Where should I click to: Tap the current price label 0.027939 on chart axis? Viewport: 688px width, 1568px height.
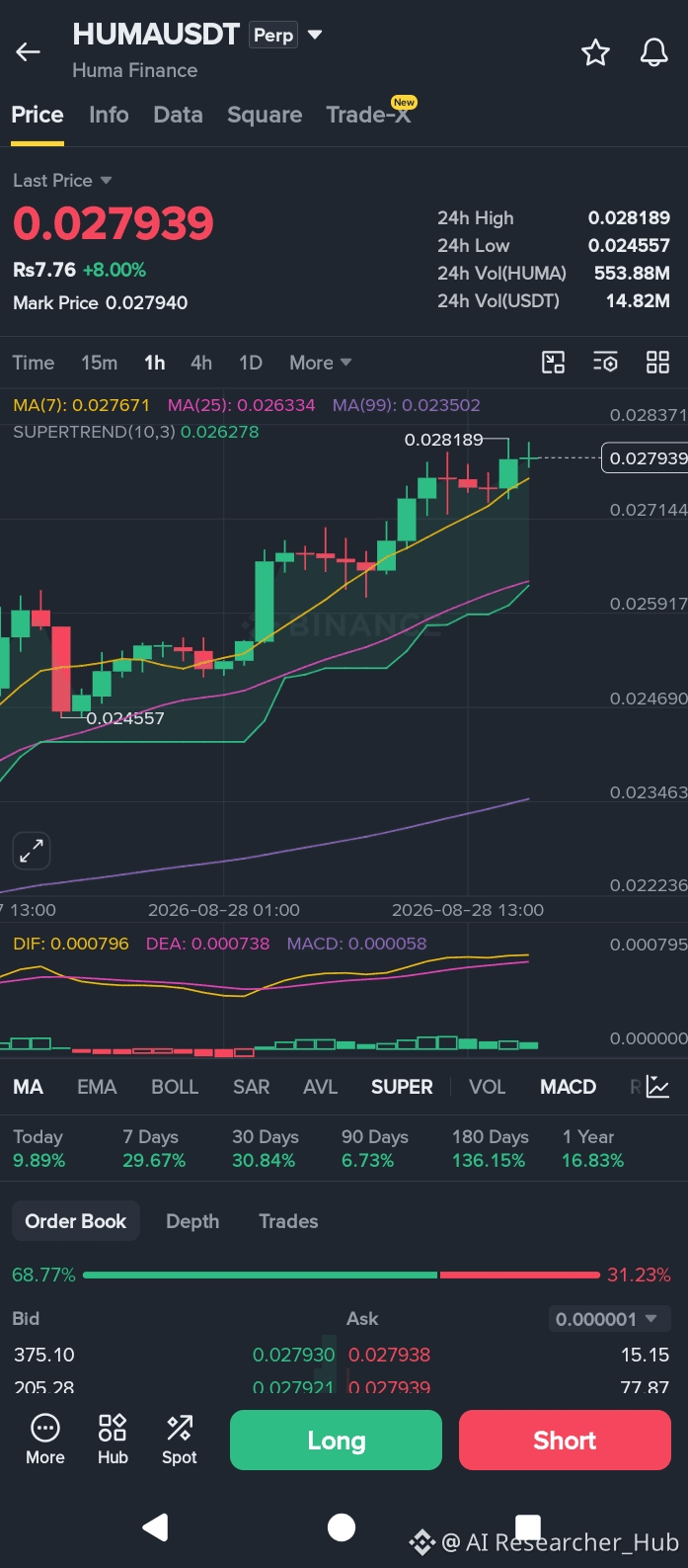click(645, 457)
